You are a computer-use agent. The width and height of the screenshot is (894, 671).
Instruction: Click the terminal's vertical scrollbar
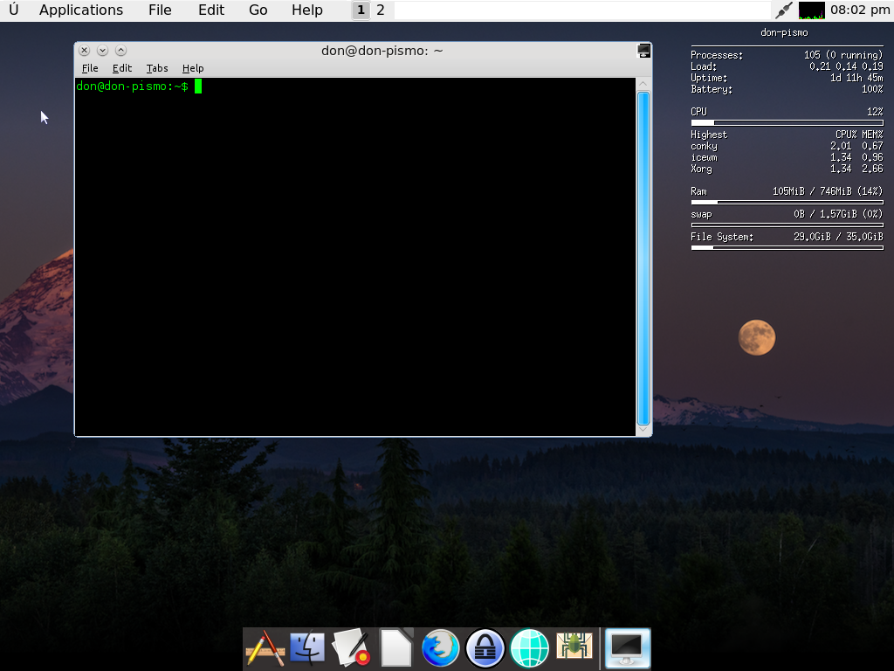click(643, 258)
